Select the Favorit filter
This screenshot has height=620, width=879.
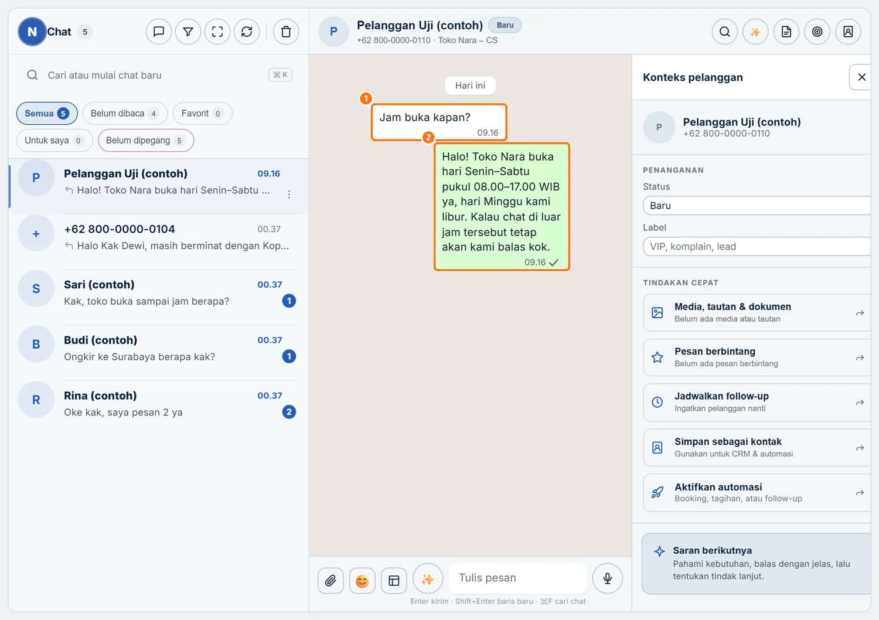[202, 113]
